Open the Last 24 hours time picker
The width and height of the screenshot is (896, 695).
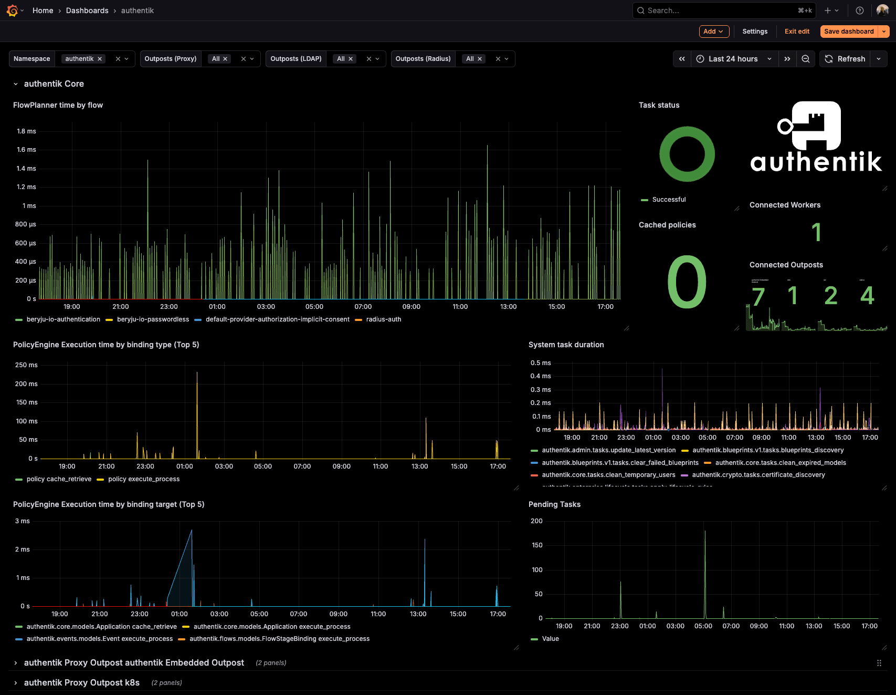(x=733, y=59)
